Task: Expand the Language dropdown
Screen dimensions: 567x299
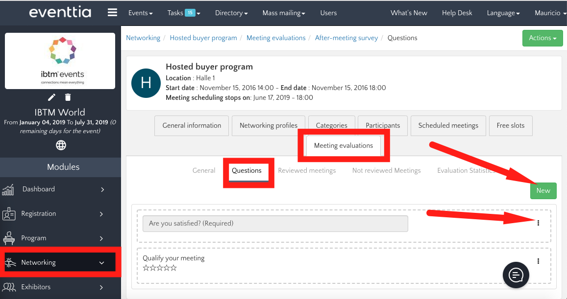Action: (503, 13)
